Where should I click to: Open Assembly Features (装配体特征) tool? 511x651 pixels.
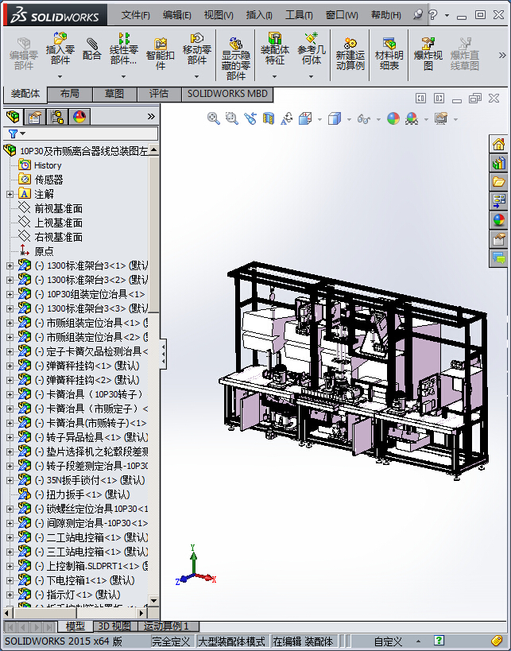coord(274,48)
